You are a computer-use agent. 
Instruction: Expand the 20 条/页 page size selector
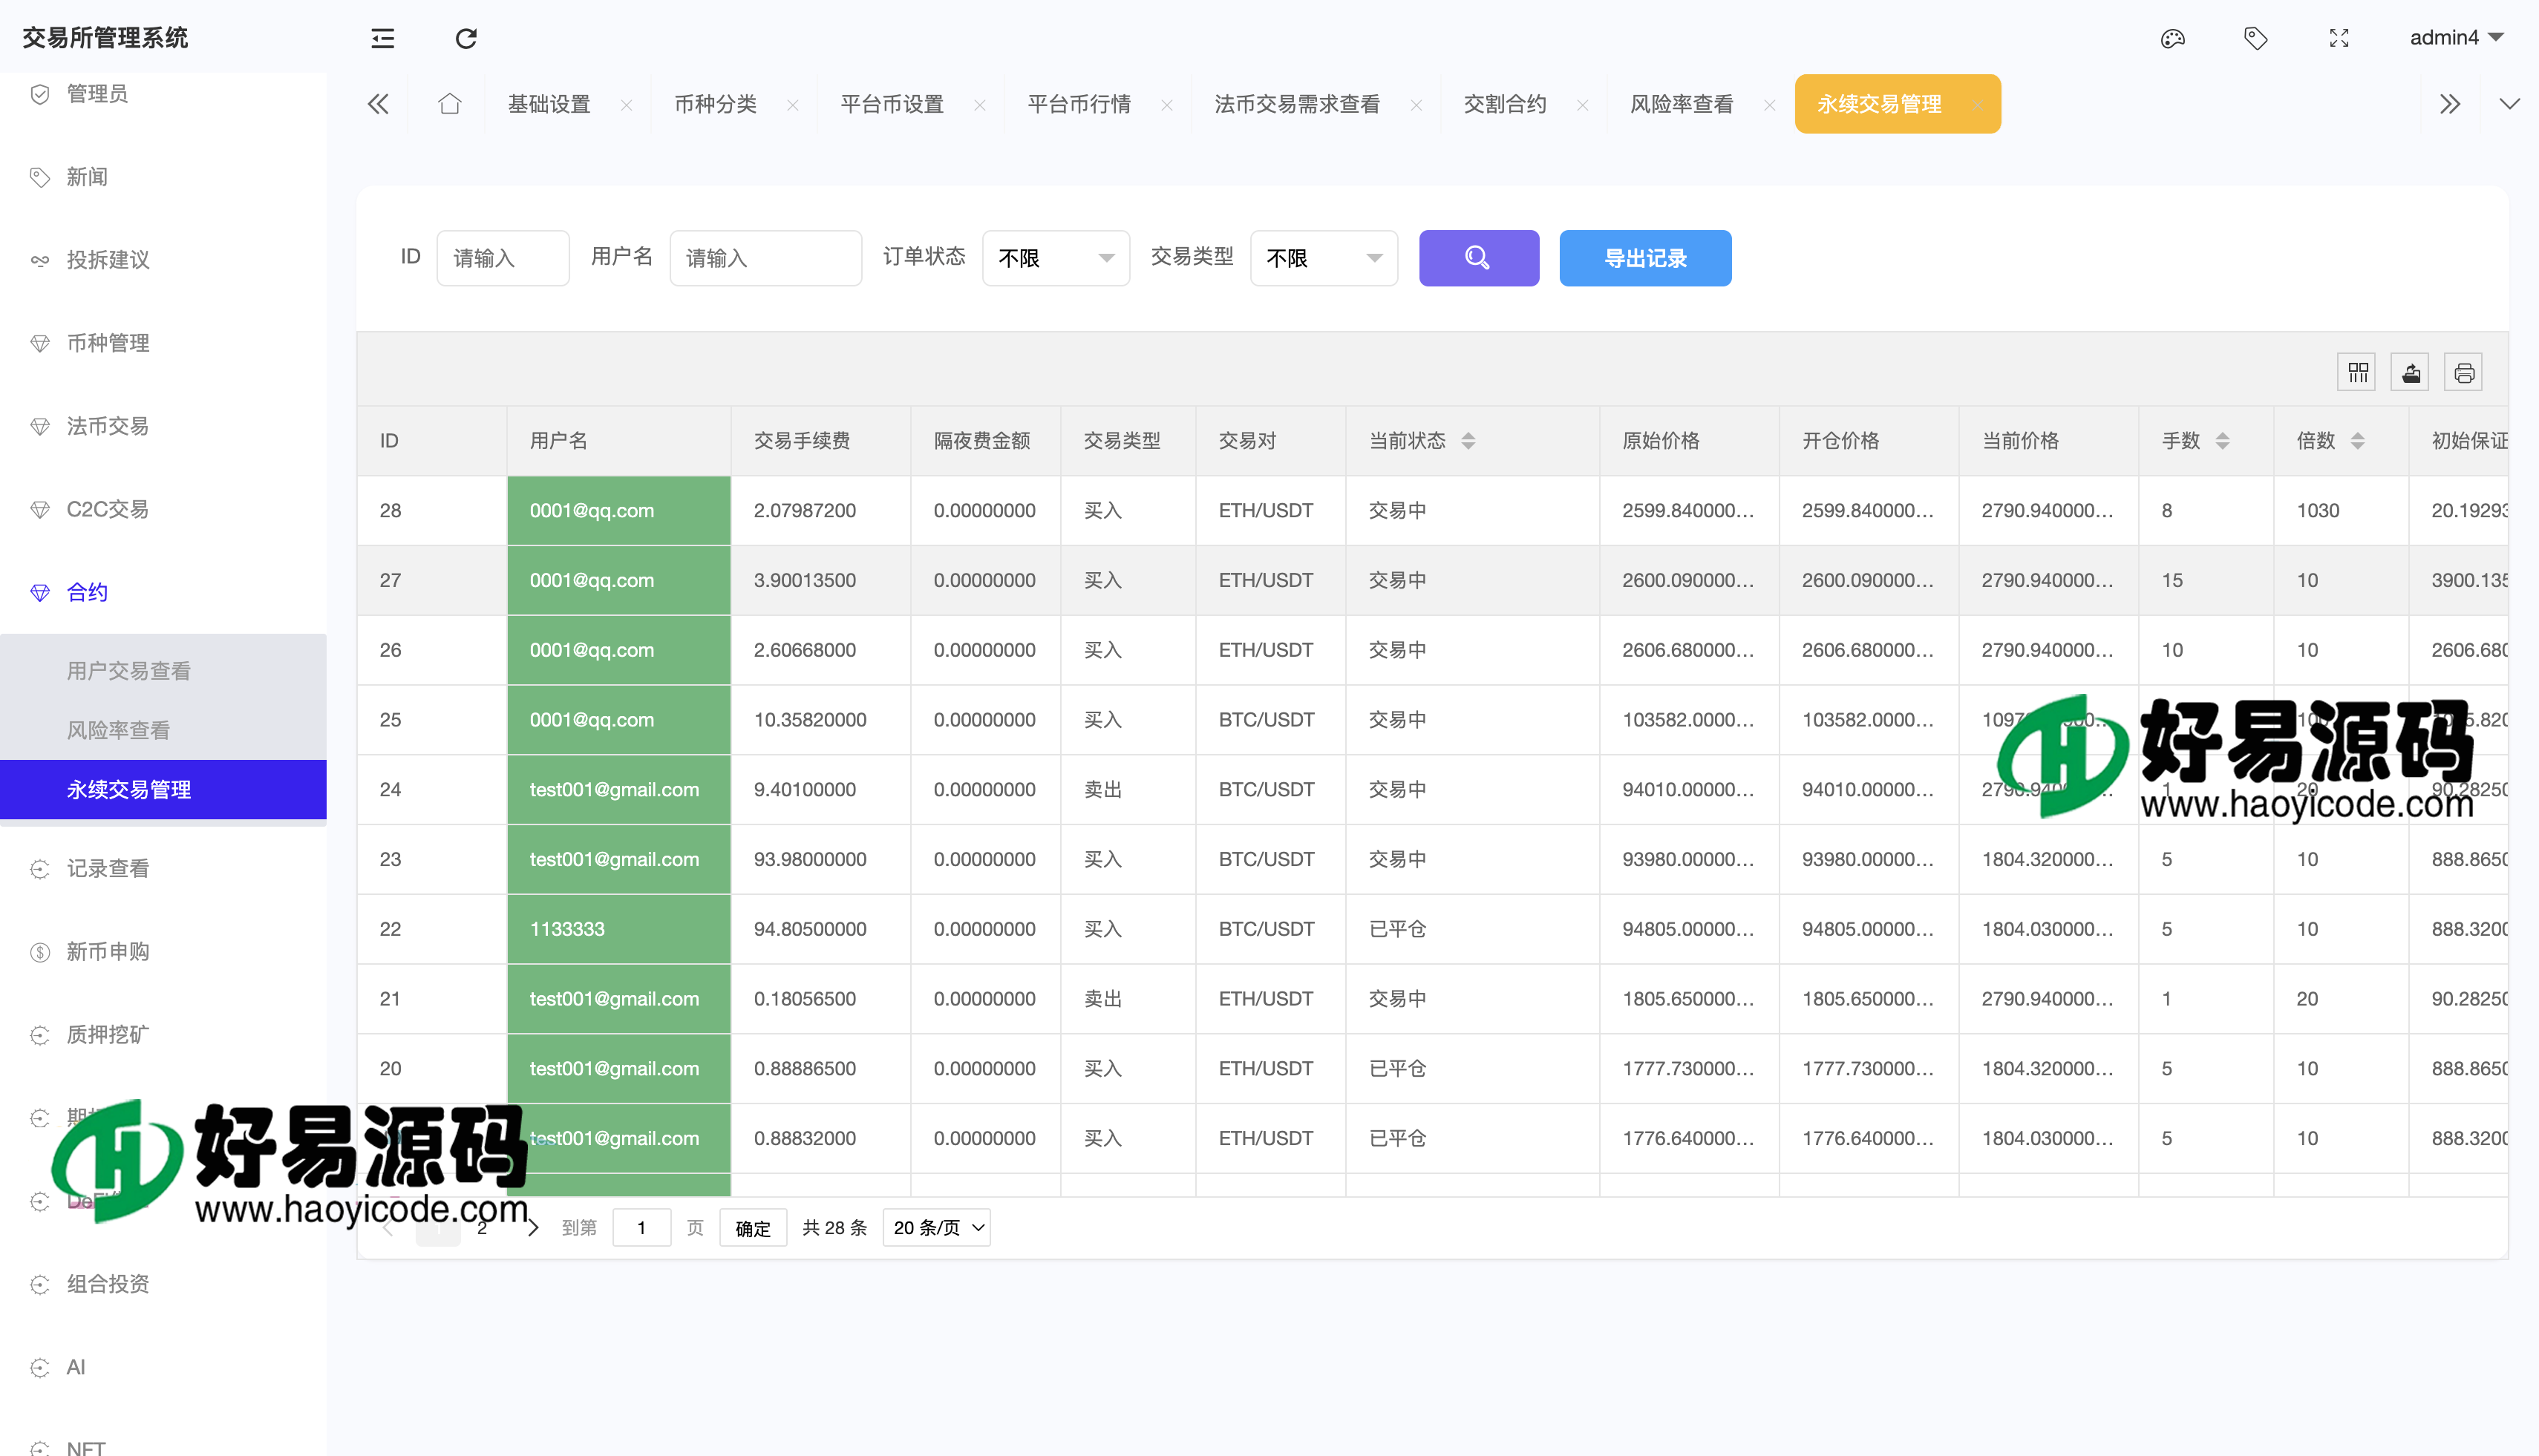point(938,1227)
